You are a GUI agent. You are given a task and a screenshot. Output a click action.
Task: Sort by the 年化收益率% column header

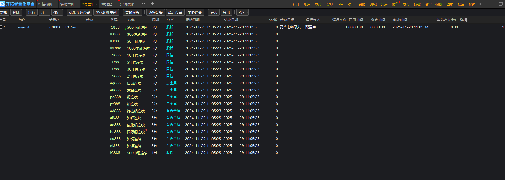pyautogui.click(x=447, y=20)
